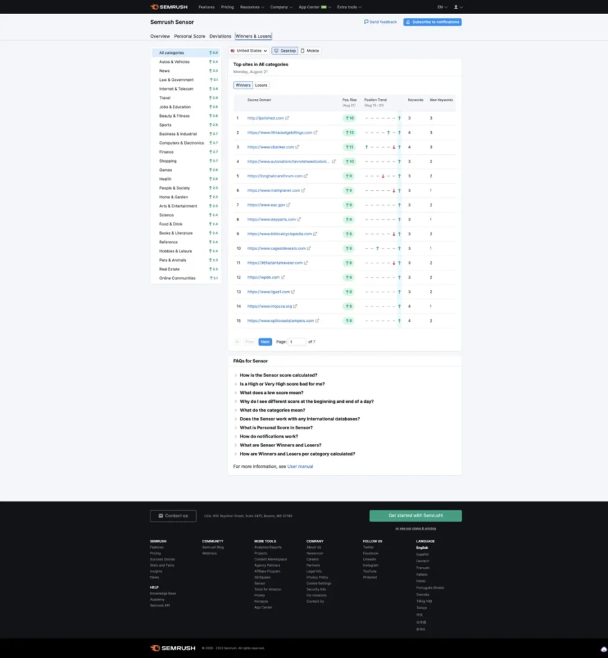Open the User manual link
Screen dimensions: 608x658
coord(300,467)
